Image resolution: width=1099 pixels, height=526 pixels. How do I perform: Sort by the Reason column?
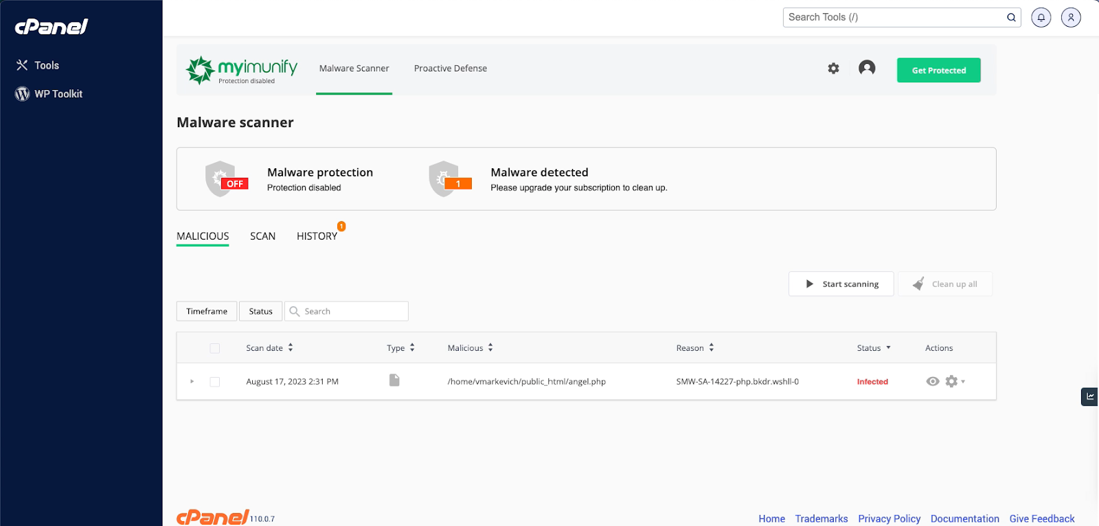point(695,348)
